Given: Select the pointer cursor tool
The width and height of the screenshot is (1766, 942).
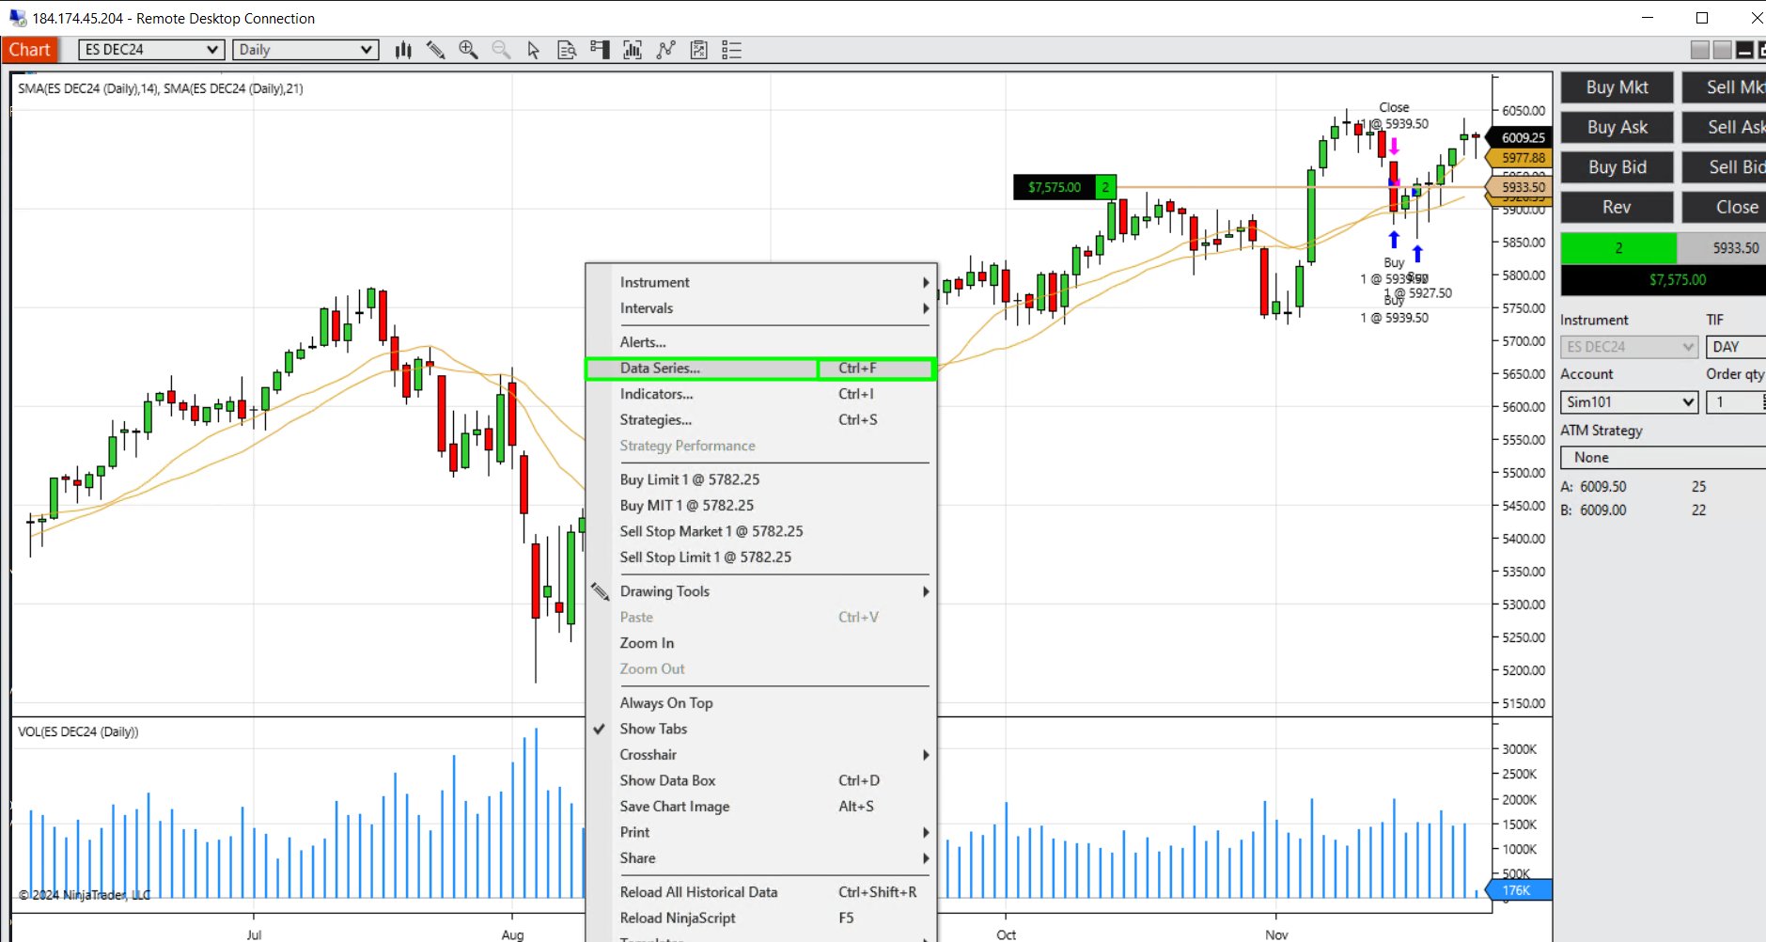Looking at the screenshot, I should click(533, 49).
